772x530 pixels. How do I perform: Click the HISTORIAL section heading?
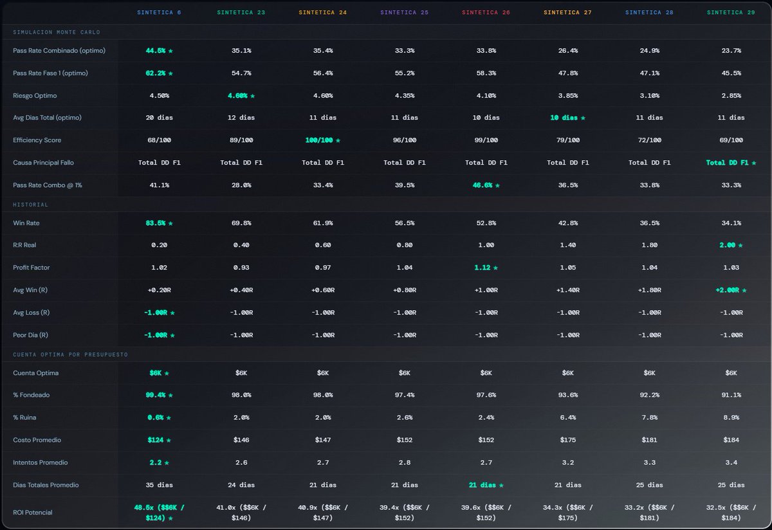[x=30, y=205]
